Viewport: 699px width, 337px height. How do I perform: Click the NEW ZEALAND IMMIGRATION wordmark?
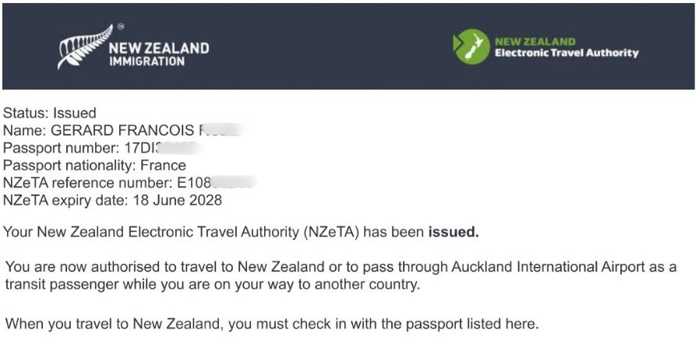click(x=159, y=54)
